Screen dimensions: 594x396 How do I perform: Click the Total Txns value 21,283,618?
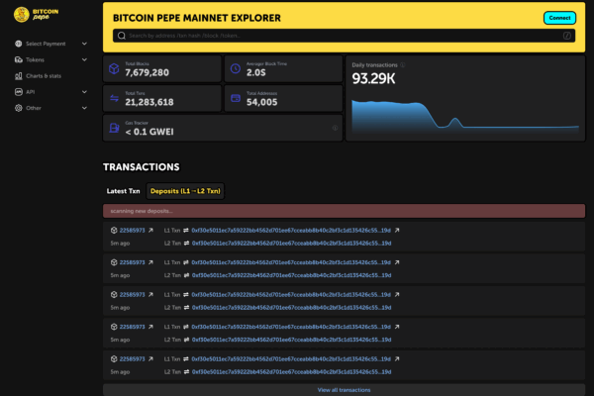(x=149, y=102)
